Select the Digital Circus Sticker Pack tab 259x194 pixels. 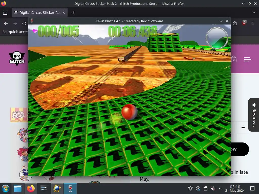click(40, 13)
